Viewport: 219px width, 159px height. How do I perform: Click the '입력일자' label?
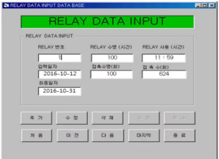click(x=47, y=67)
